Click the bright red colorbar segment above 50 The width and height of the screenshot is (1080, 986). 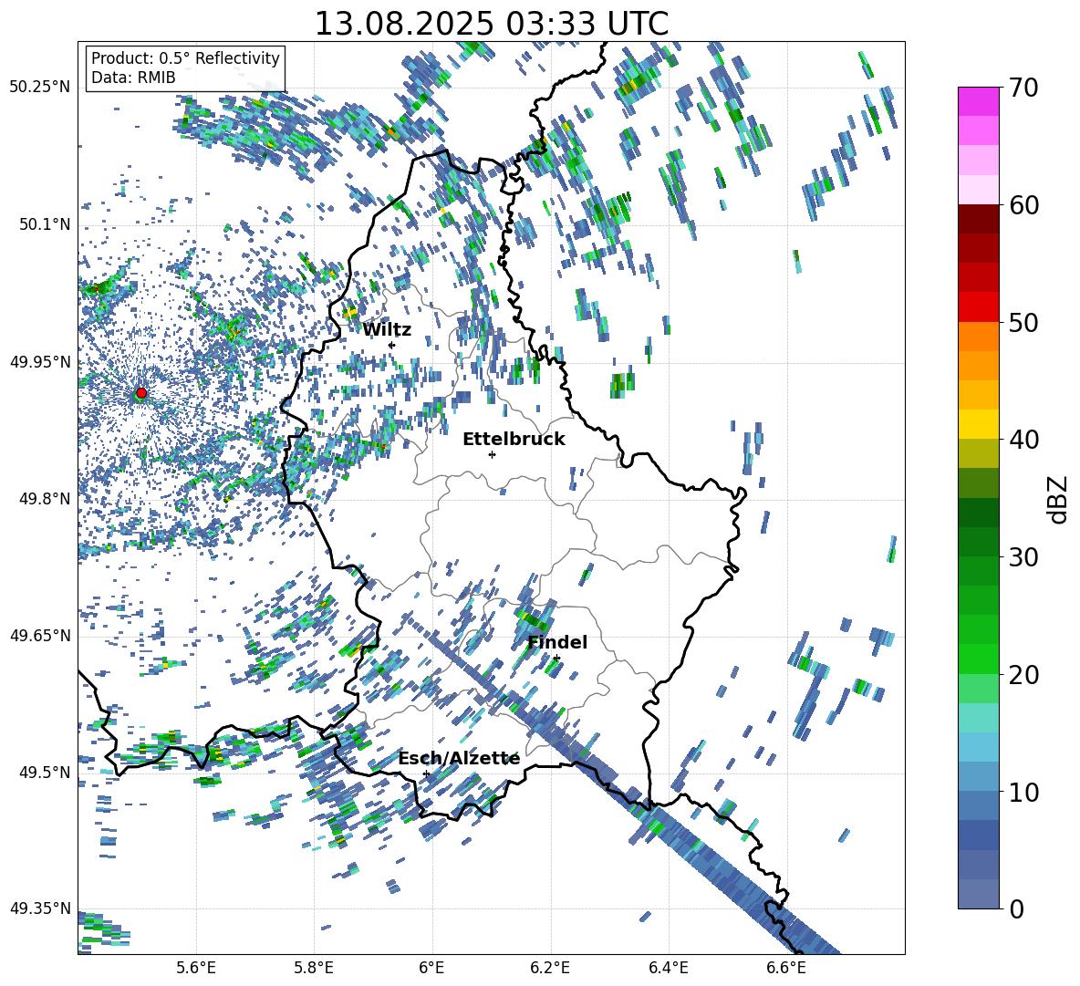(x=978, y=307)
